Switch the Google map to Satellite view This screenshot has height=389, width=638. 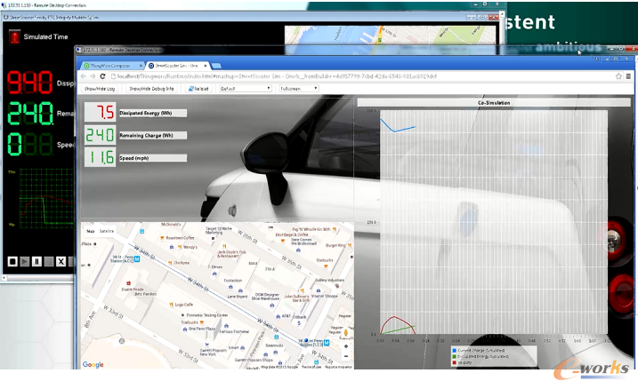coord(107,231)
